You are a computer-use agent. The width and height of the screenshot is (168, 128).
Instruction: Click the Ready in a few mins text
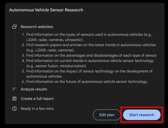pyautogui.click(x=37, y=109)
